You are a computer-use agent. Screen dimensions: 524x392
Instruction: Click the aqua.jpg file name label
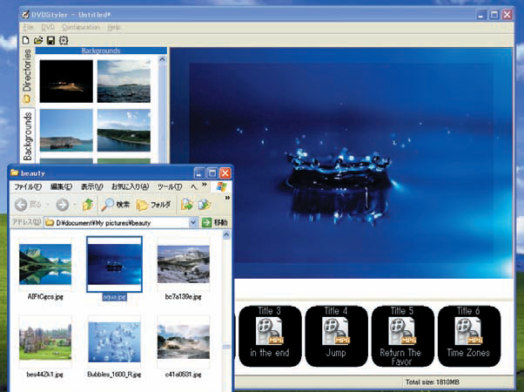114,297
